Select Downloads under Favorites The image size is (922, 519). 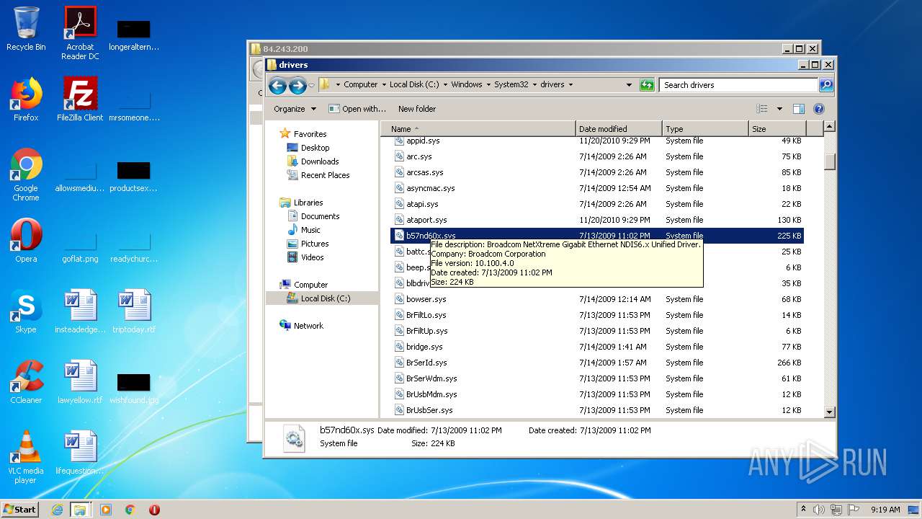[x=320, y=161]
